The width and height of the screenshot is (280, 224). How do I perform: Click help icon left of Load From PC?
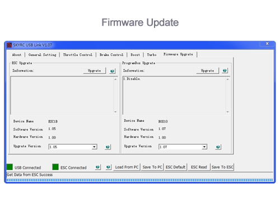tap(109, 167)
